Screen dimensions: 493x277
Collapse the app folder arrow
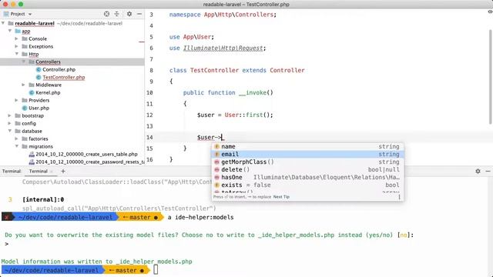pos(10,31)
